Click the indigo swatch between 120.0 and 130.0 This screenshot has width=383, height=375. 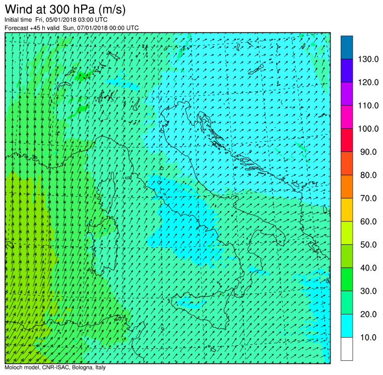click(x=347, y=71)
